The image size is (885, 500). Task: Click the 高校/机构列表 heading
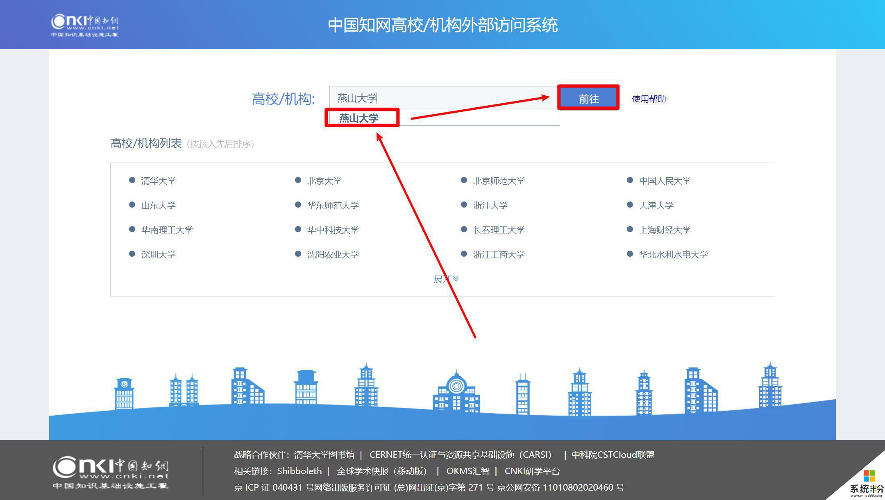pyautogui.click(x=146, y=143)
